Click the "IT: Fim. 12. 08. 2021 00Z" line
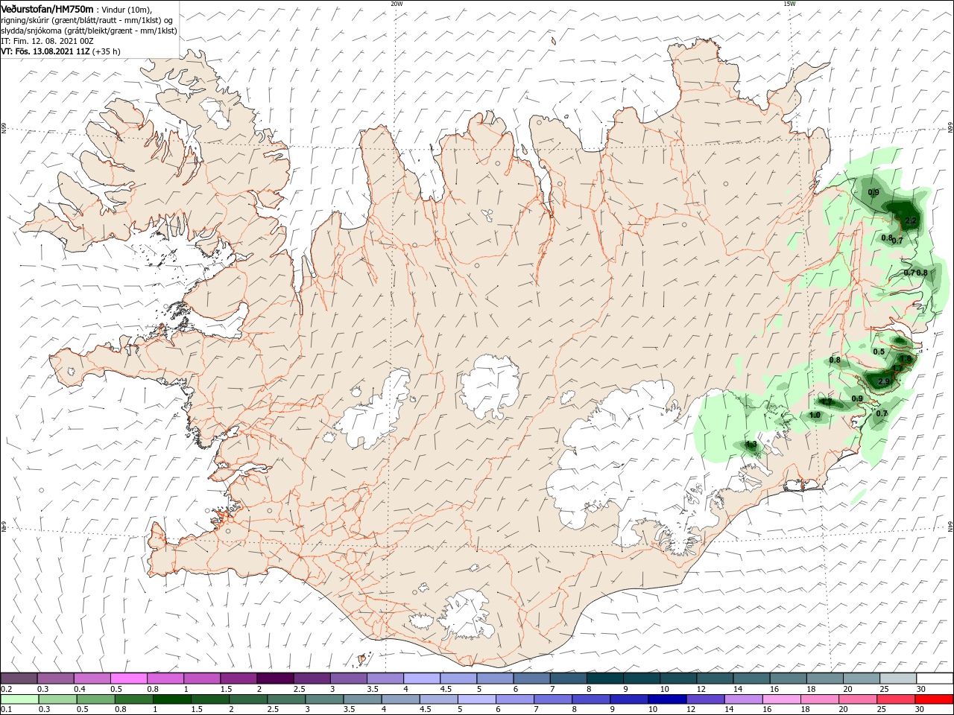 (47, 41)
